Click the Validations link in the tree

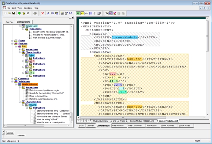coord(24,81)
